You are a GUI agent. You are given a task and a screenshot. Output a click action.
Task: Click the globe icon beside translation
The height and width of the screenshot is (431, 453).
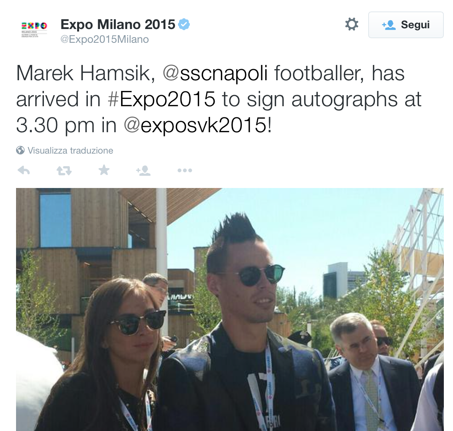[20, 150]
